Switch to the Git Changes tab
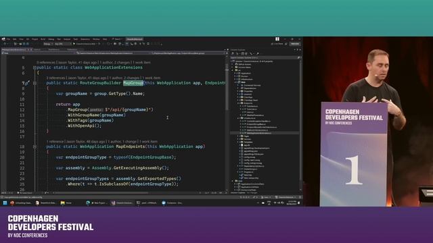This screenshot has height=243, width=433. [252, 193]
